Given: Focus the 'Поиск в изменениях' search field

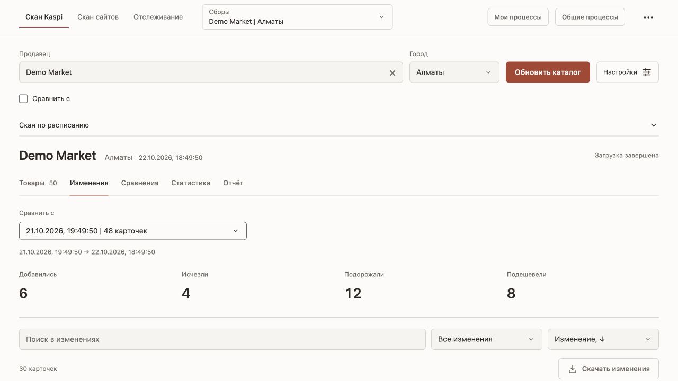Looking at the screenshot, I should pos(222,339).
